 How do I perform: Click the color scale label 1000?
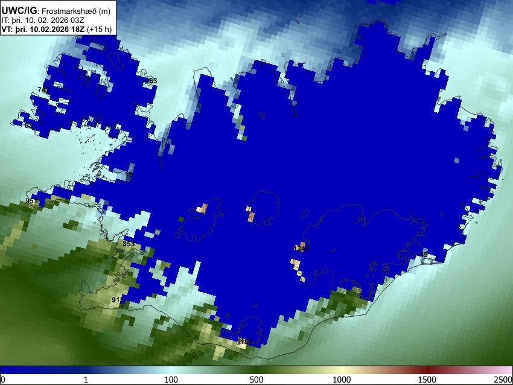(342, 380)
